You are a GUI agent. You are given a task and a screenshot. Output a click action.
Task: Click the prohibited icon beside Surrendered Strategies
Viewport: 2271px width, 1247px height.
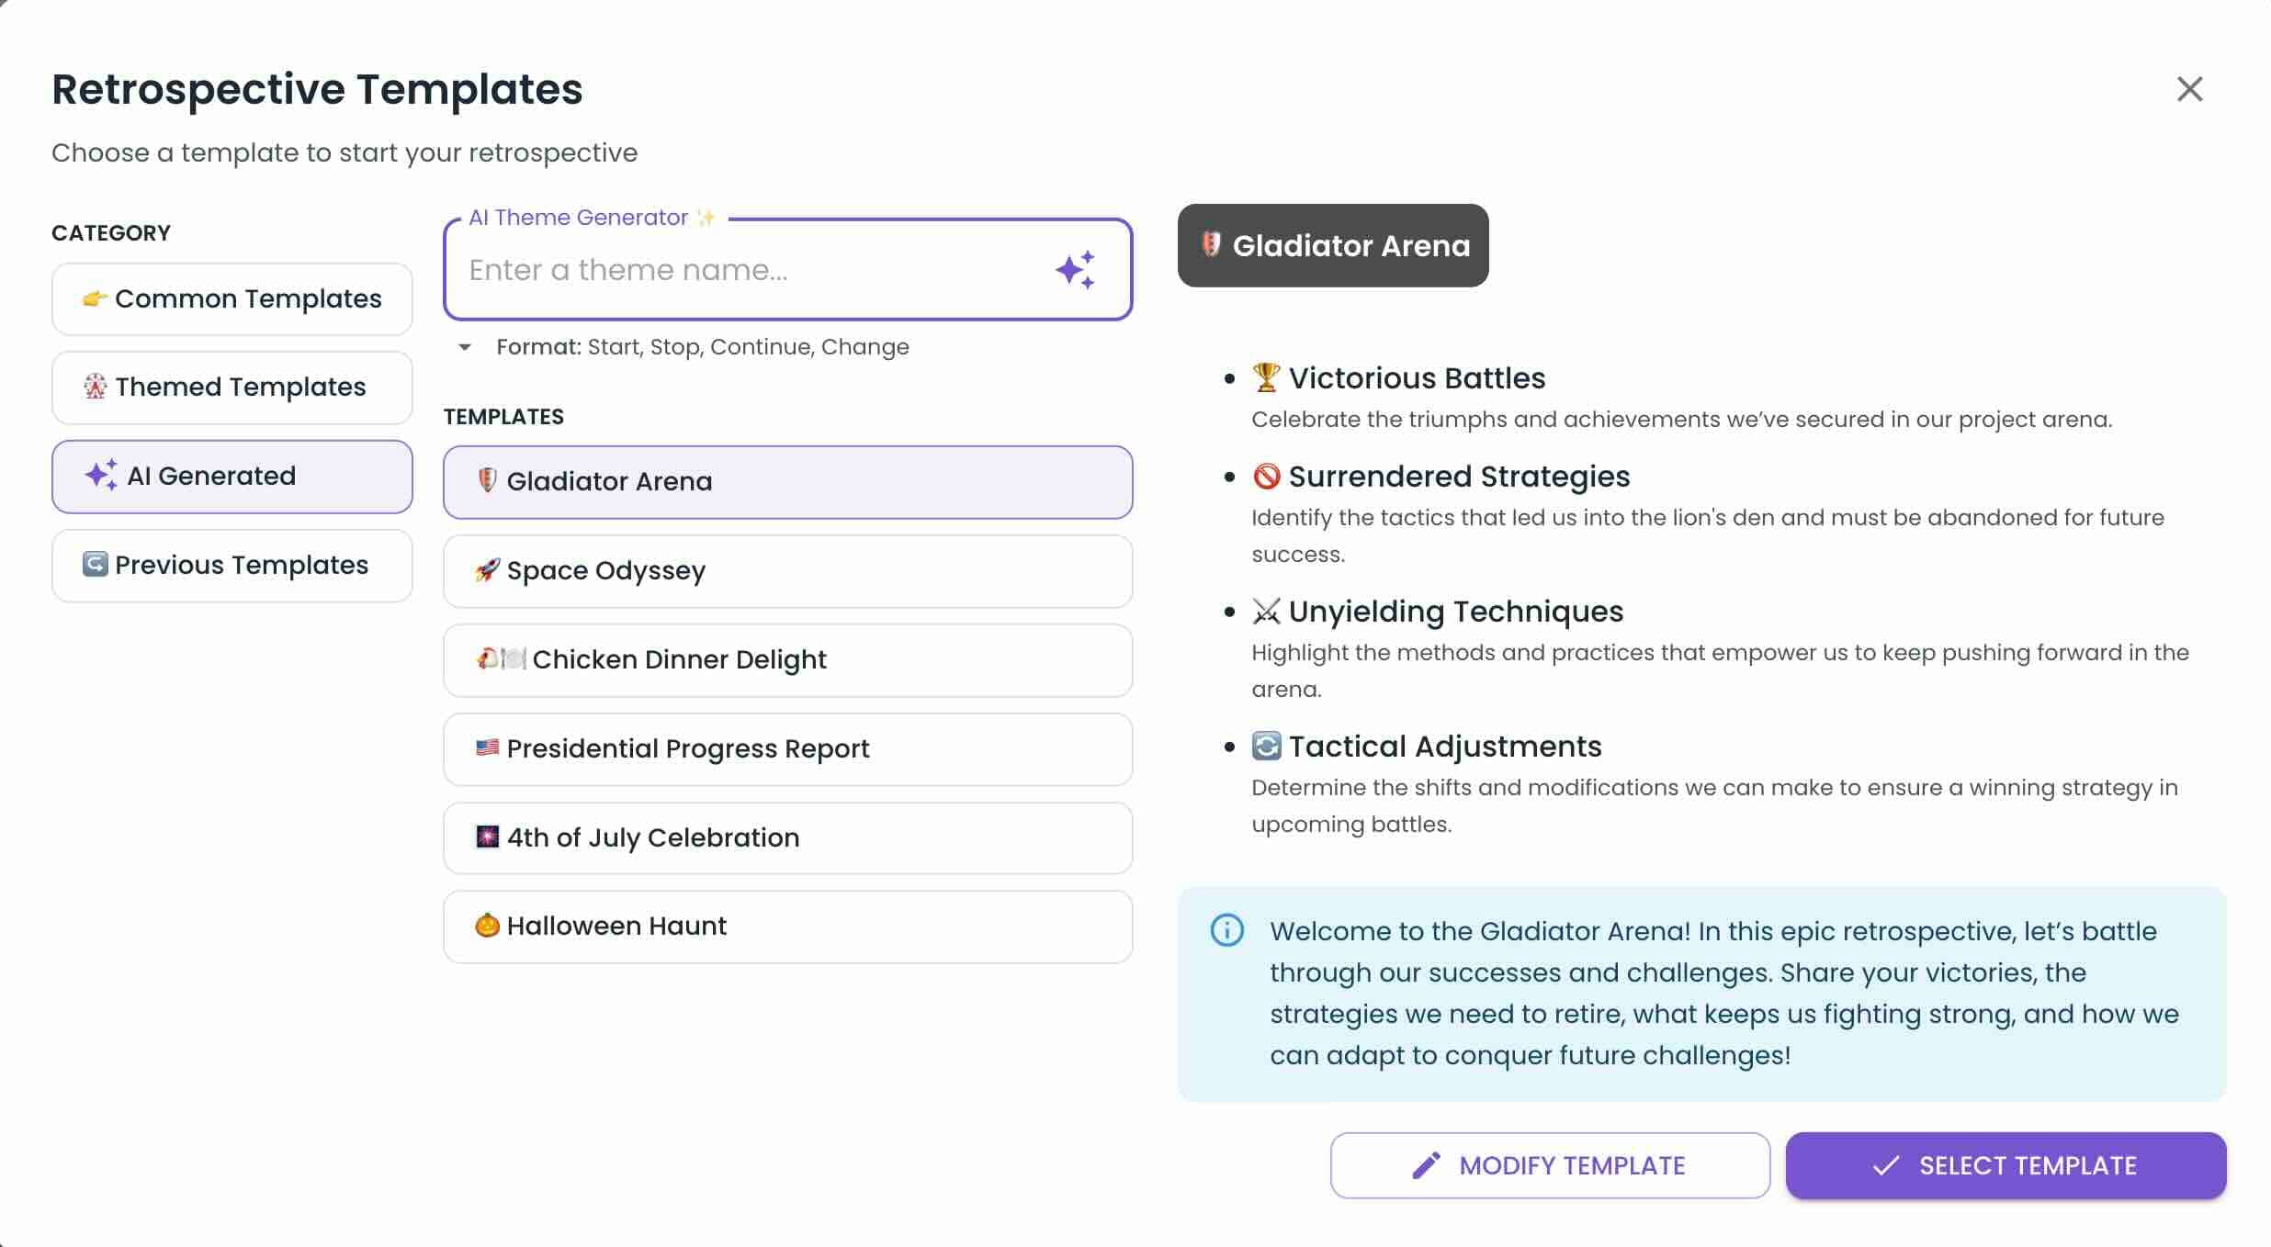click(1266, 476)
